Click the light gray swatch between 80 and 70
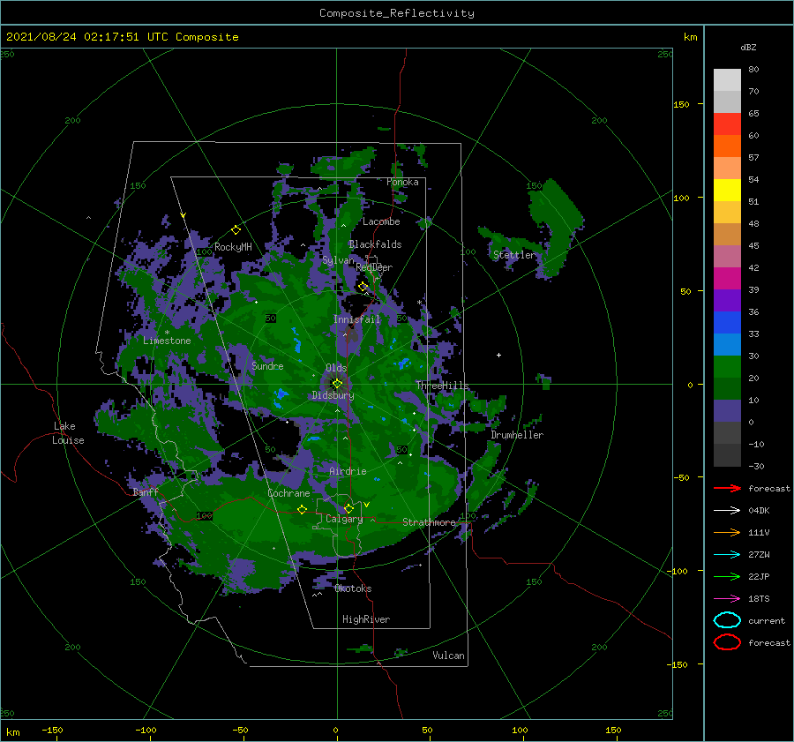The height and width of the screenshot is (742, 794). (x=727, y=80)
